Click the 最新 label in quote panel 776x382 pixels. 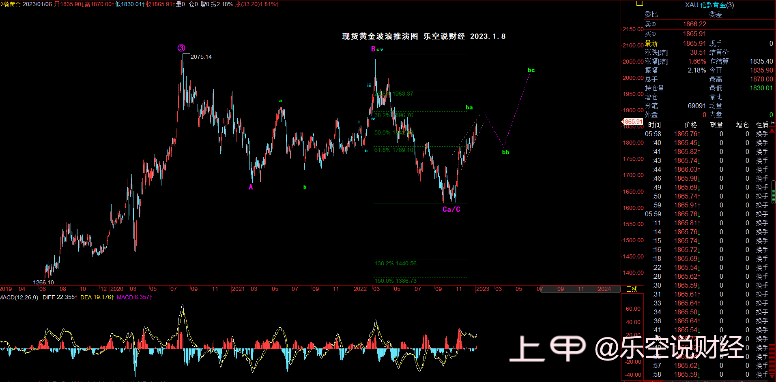(x=651, y=44)
